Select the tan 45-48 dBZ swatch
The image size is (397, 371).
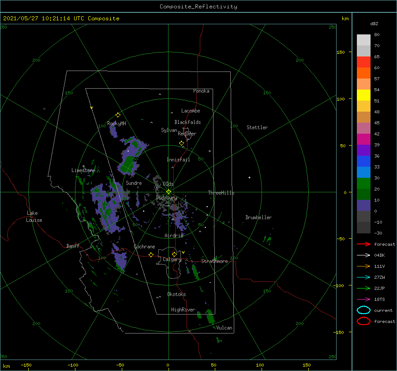(363, 117)
